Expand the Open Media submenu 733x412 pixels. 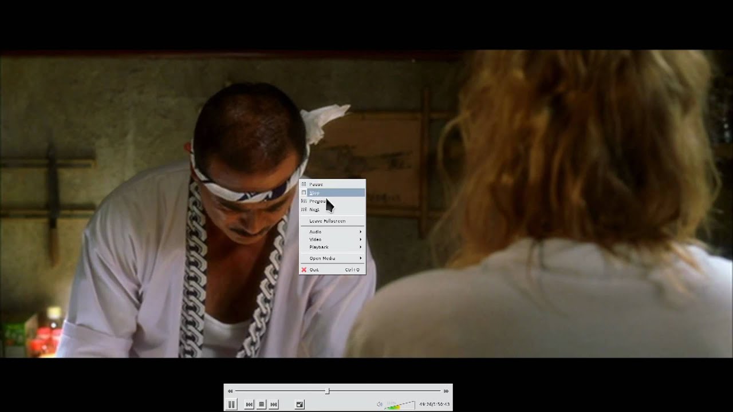coord(332,258)
